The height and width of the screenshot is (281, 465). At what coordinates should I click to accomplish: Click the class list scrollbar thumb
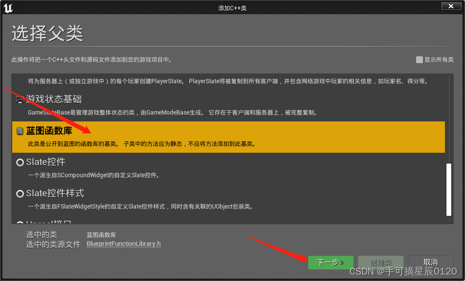coord(449,189)
